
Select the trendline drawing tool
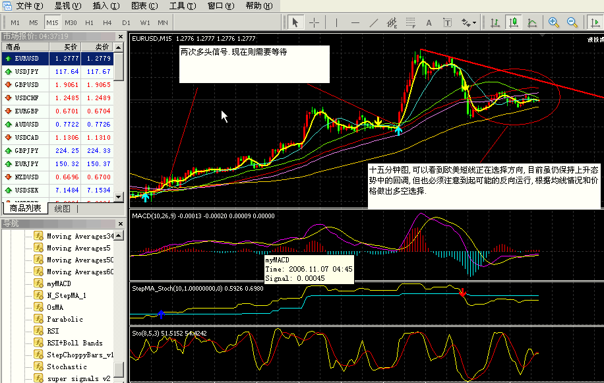coord(374,22)
